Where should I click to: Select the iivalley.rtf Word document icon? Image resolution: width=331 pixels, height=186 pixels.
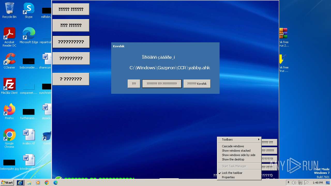[x=29, y=137]
